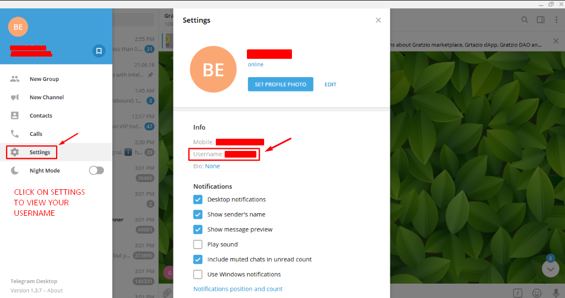Click the chat search magnifier icon
Image resolution: width=565 pixels, height=298 pixels.
(524, 20)
